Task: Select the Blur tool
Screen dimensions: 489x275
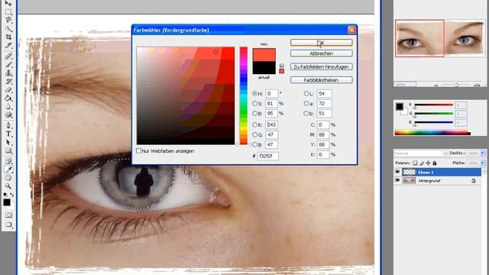Action: 8,107
